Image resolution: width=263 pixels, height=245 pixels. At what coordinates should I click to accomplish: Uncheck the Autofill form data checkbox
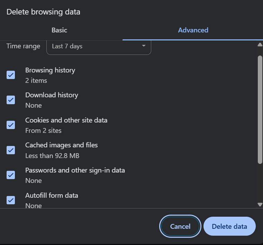click(11, 200)
